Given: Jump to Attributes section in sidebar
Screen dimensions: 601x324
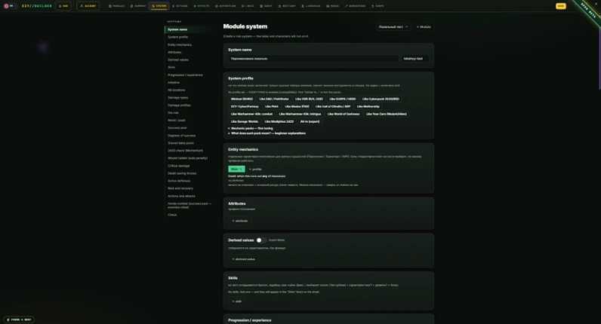Looking at the screenshot, I should point(174,53).
